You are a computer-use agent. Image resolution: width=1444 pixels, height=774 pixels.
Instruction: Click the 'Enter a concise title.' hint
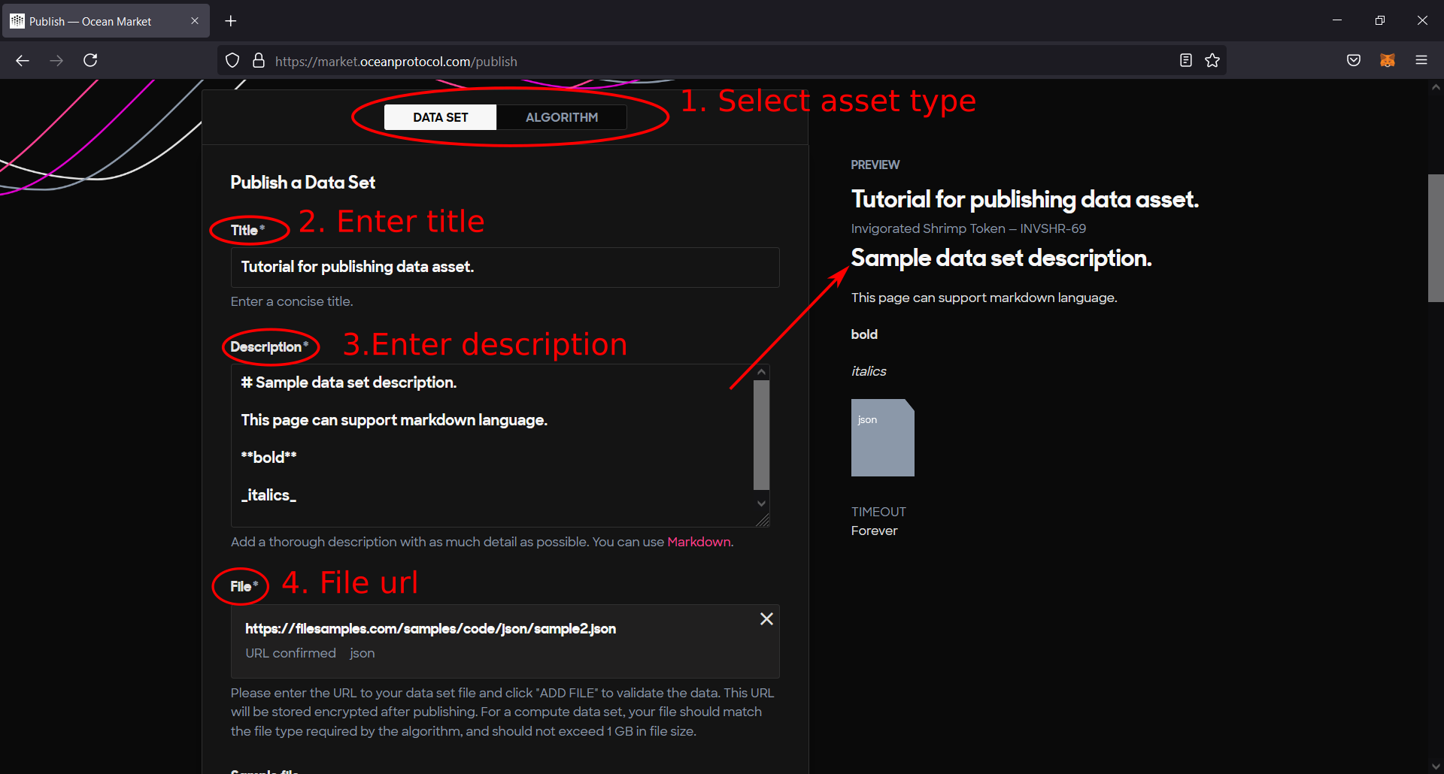[292, 301]
